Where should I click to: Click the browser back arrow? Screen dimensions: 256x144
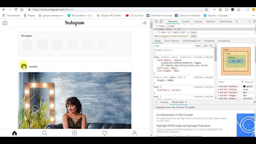[x=4, y=10]
